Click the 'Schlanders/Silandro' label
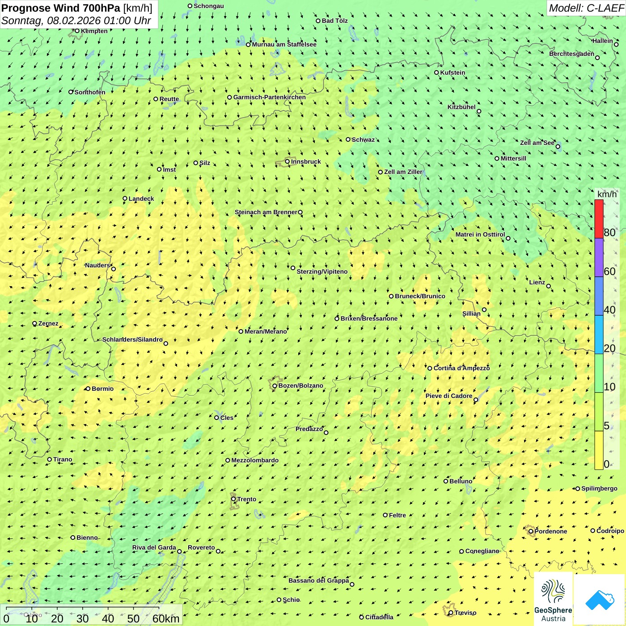Screen dimensions: 626x626 pyautogui.click(x=132, y=339)
